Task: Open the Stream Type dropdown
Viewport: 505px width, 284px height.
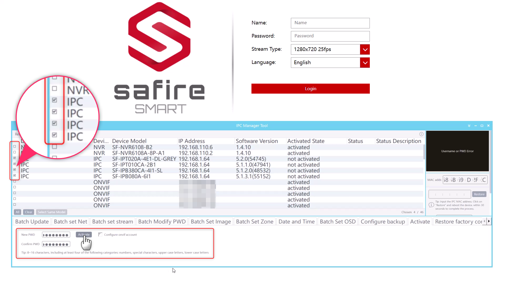Action: pos(365,49)
